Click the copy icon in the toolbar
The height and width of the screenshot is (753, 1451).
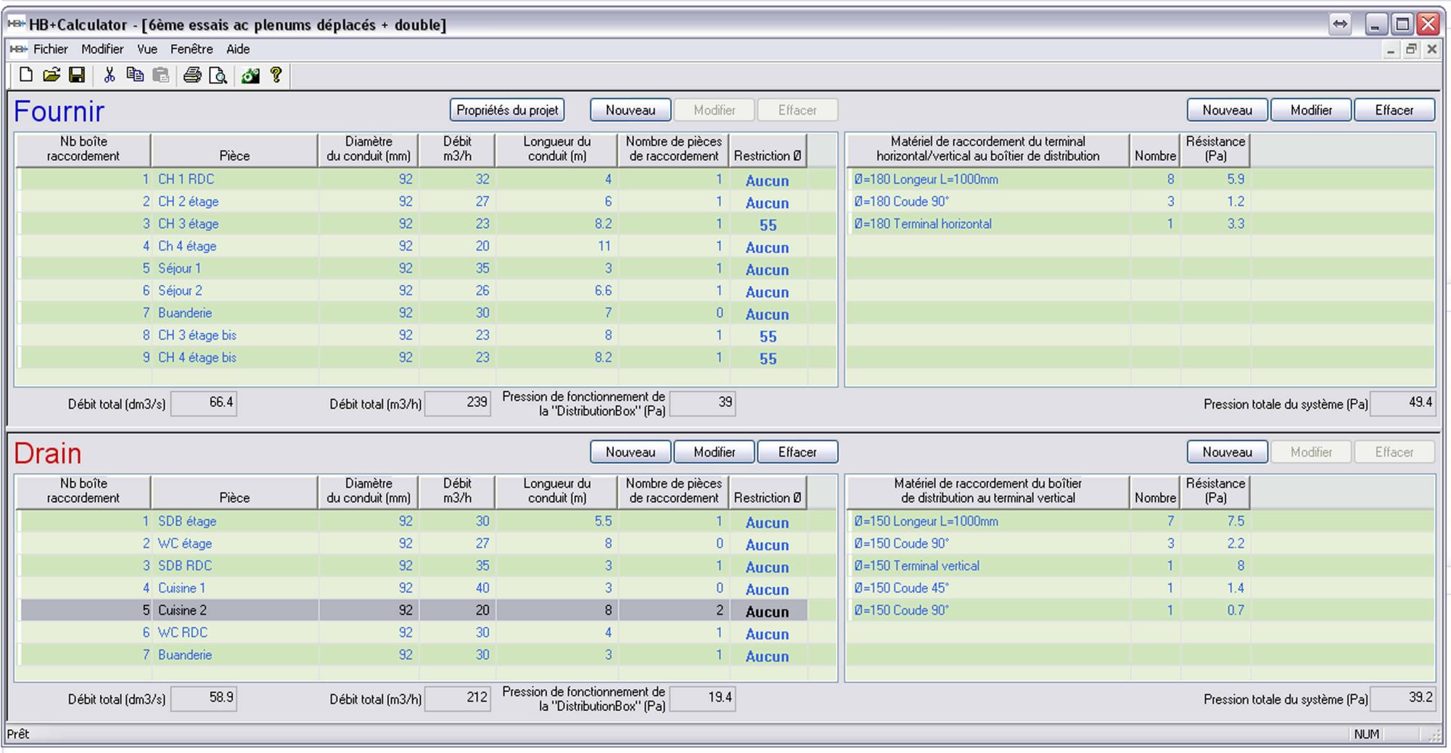coord(135,75)
